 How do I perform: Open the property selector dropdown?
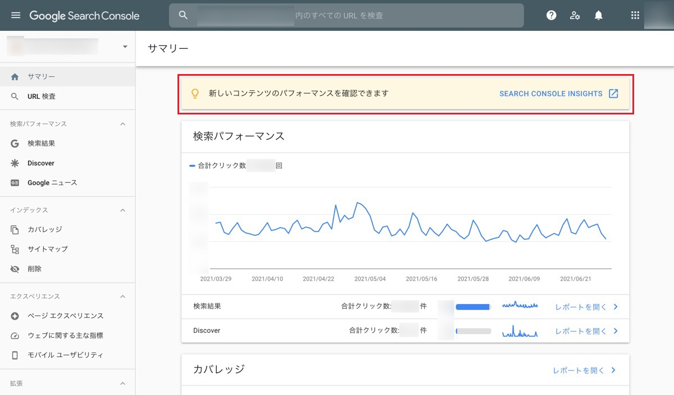coord(125,47)
